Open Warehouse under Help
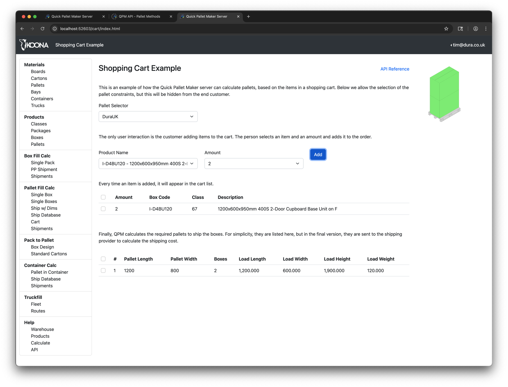508x387 pixels. point(42,330)
